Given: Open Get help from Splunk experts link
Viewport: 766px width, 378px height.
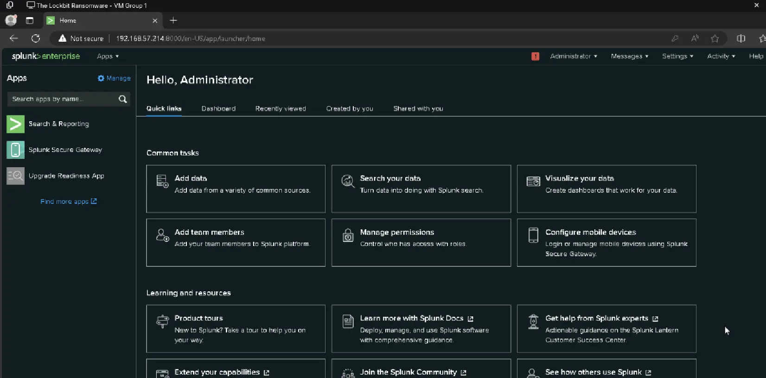Looking at the screenshot, I should (601, 318).
